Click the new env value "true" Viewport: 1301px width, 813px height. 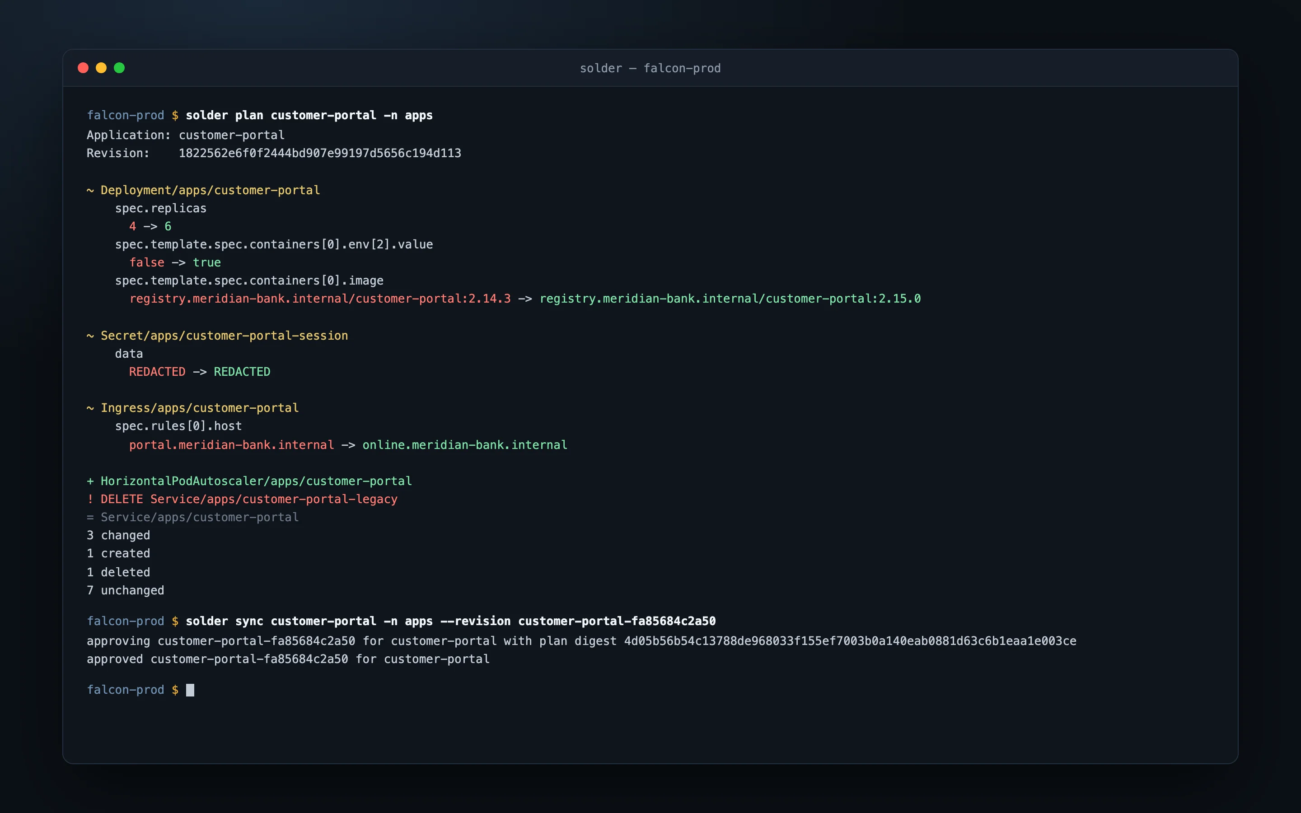(x=207, y=262)
